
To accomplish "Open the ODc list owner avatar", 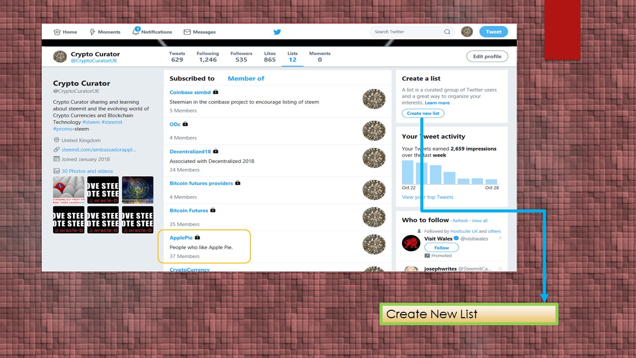I will 374,131.
